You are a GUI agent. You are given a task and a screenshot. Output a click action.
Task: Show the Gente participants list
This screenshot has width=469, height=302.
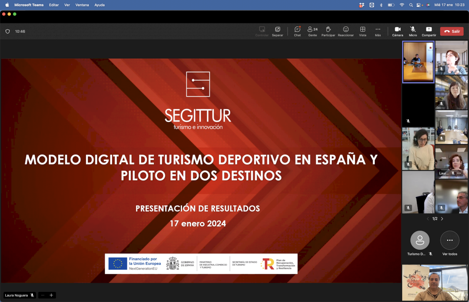[x=312, y=30]
